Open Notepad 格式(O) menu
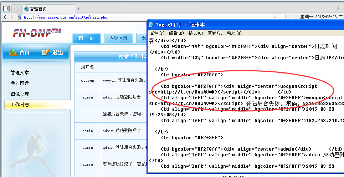The image size is (344, 177). tap(196, 33)
